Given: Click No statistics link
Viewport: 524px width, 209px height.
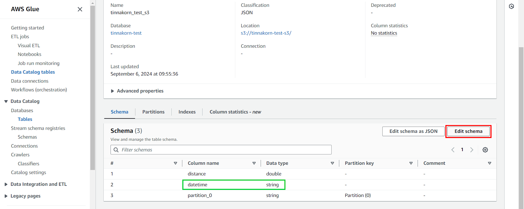Looking at the screenshot, I should 384,33.
